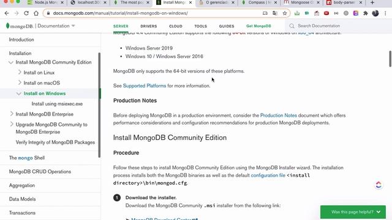Click the red YouTube extension icon

(326, 13)
